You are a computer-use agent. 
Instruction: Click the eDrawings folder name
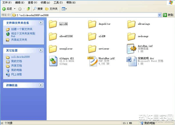[x=144, y=24]
